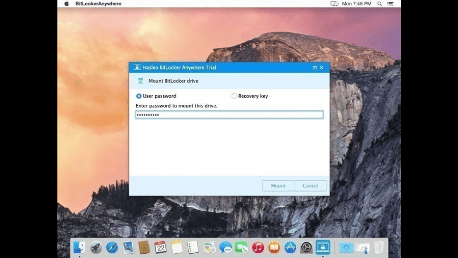Select the User password radio button
This screenshot has width=458, height=258.
139,96
